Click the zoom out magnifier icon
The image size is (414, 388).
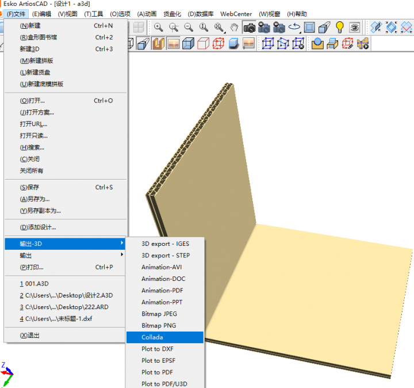point(189,27)
